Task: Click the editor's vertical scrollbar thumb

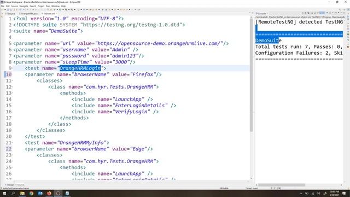Action: pyautogui.click(x=251, y=75)
